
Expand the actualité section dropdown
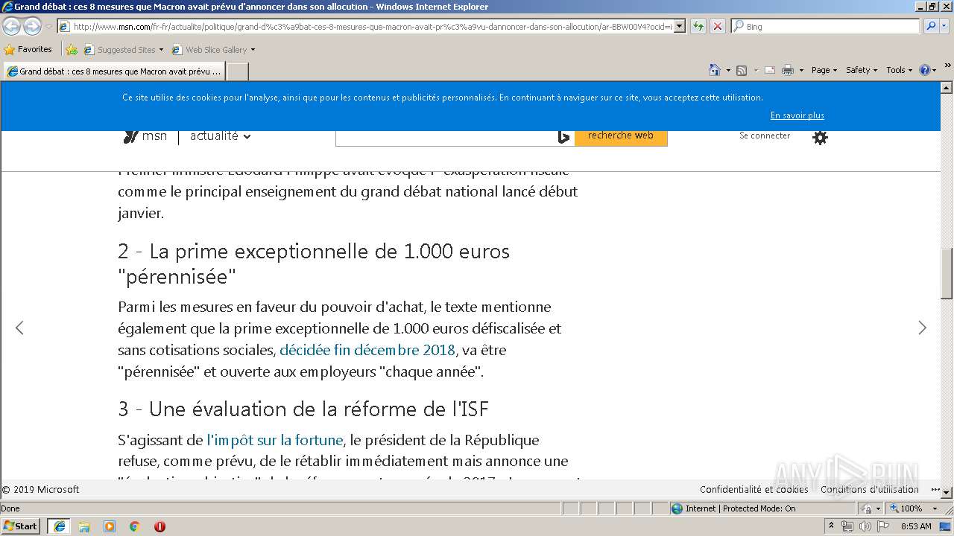[247, 136]
